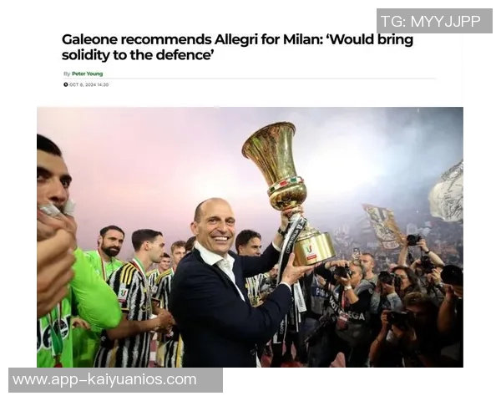Screen dimensions: 501x401
Task: Open the www.app-kaiyuanios.com watermark link
Action: (115, 380)
